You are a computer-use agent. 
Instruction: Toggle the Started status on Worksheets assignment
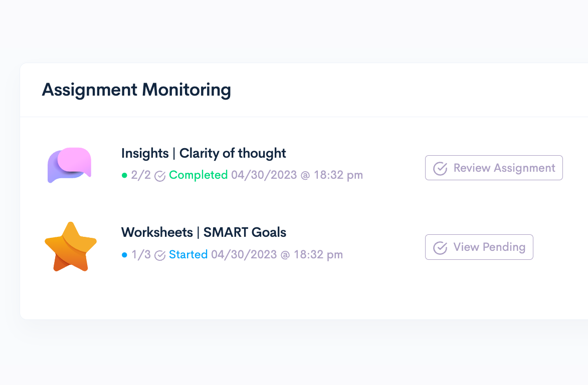pos(188,255)
